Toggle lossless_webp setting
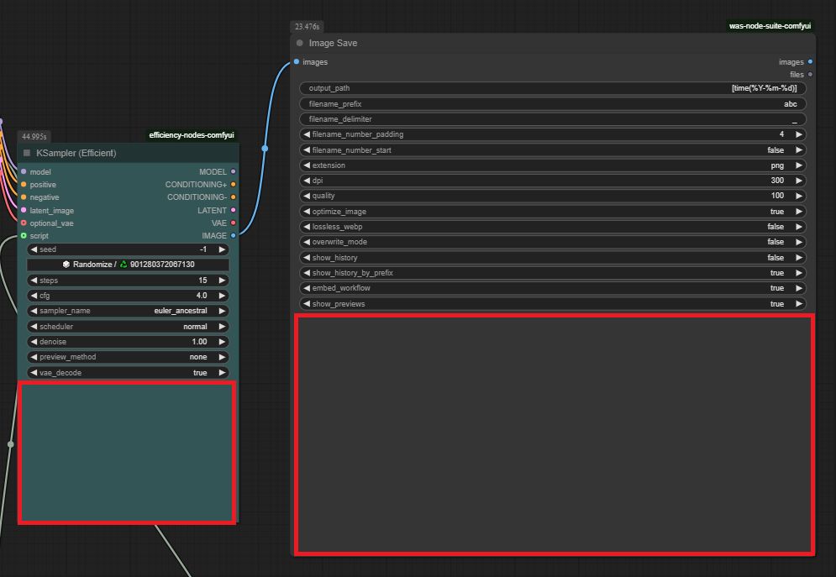 [553, 227]
